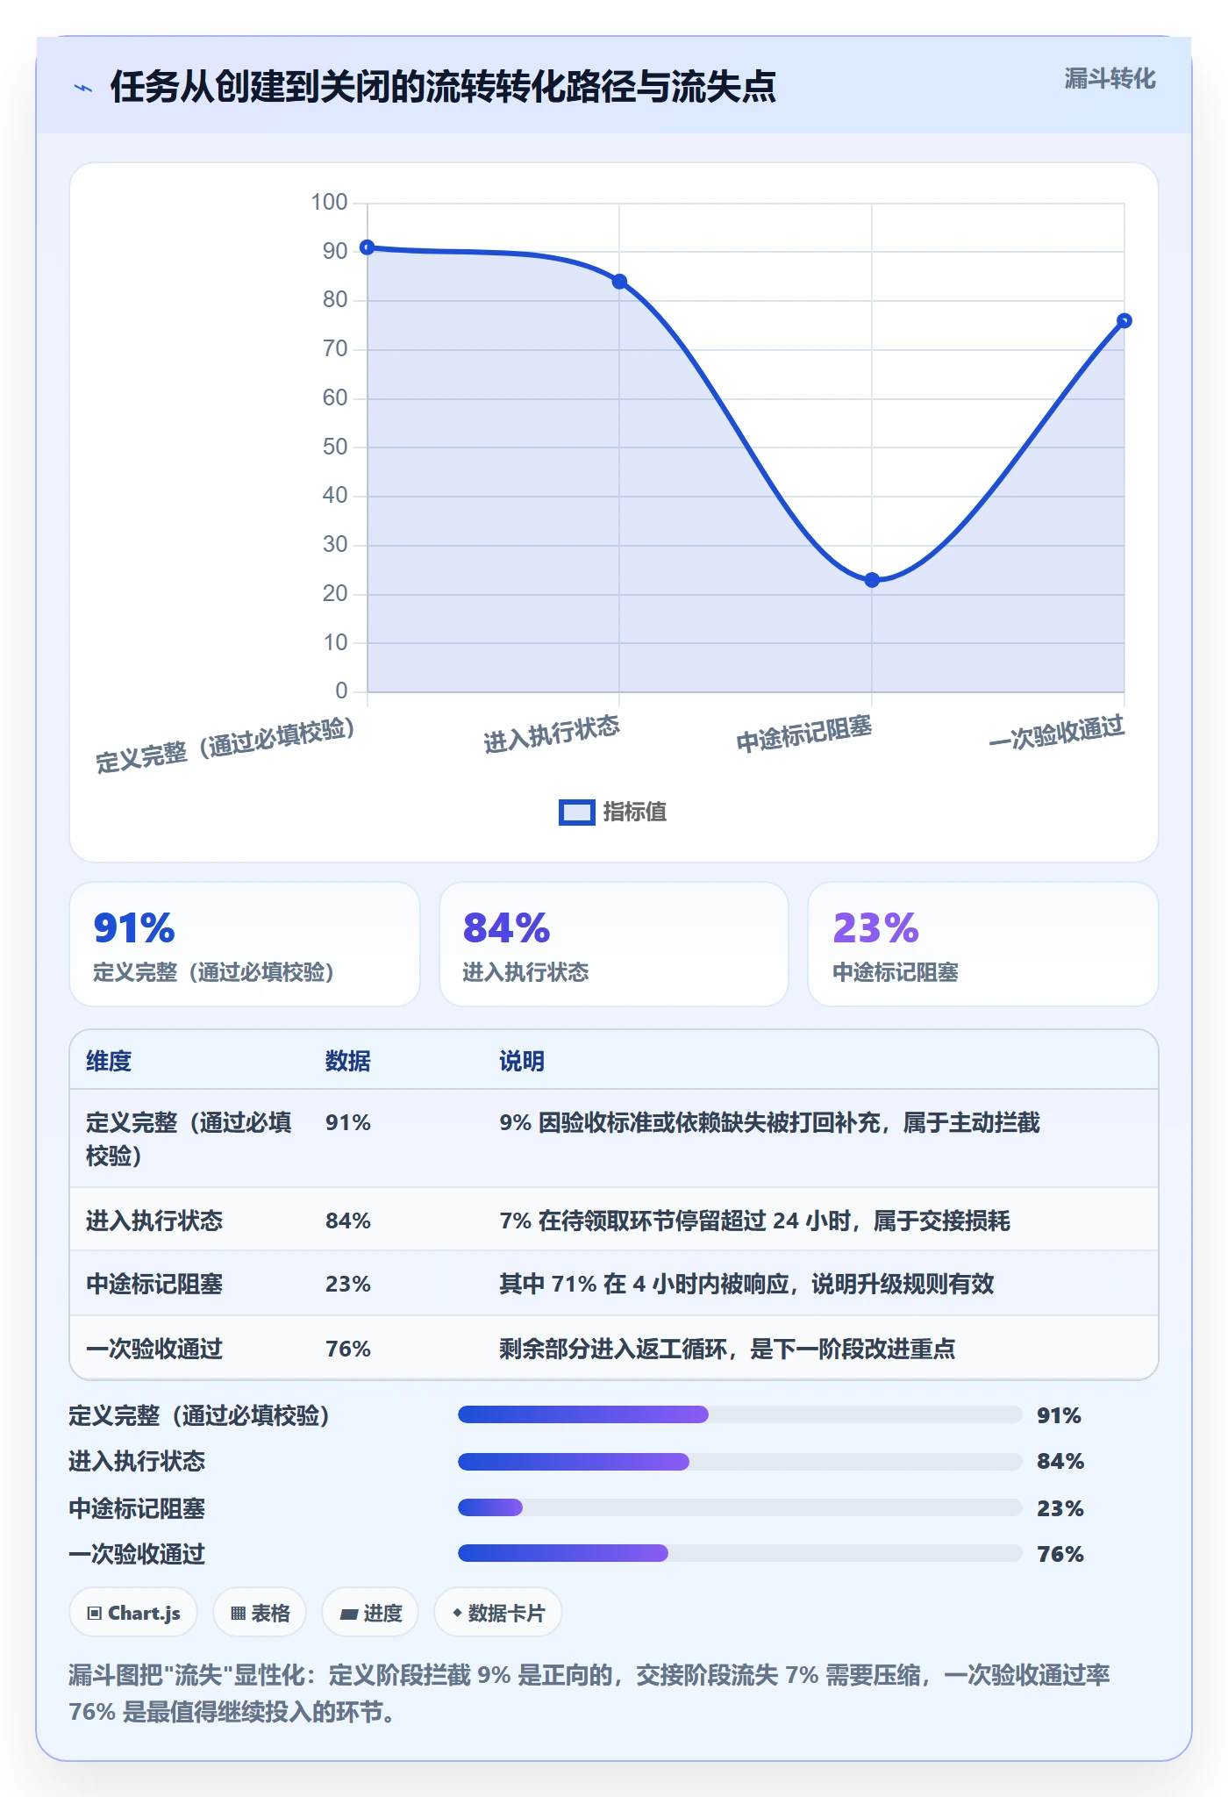Select table row 进入执行状态 84%
This screenshot has height=1797, width=1228.
(614, 1221)
